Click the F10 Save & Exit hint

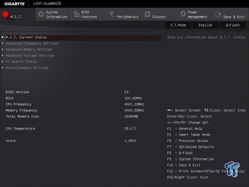click(184, 165)
